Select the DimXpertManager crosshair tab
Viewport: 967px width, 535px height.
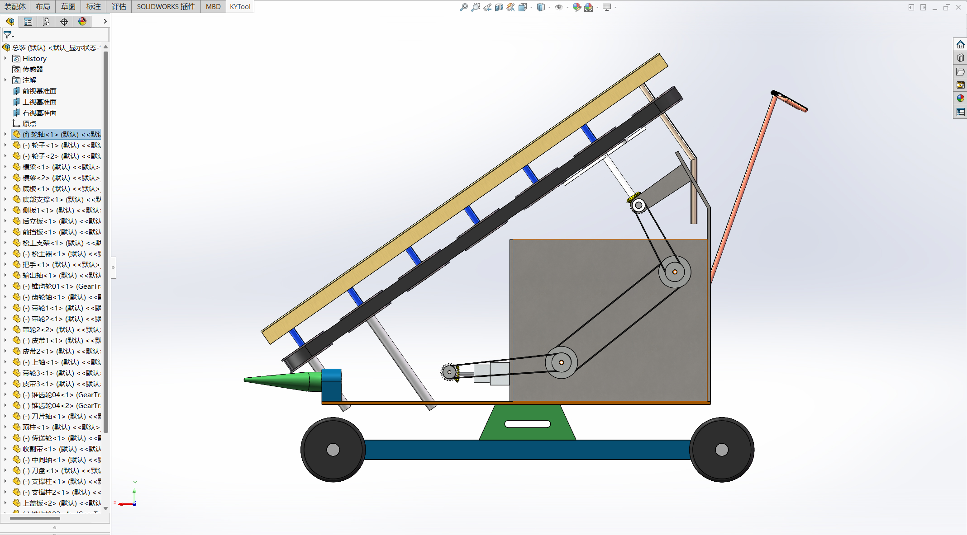click(x=64, y=21)
